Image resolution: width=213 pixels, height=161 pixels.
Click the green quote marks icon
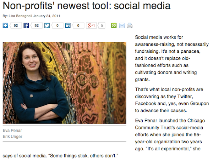click(x=114, y=25)
